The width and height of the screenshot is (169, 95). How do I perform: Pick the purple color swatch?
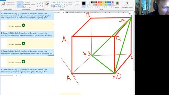pyautogui.click(x=113, y=2)
